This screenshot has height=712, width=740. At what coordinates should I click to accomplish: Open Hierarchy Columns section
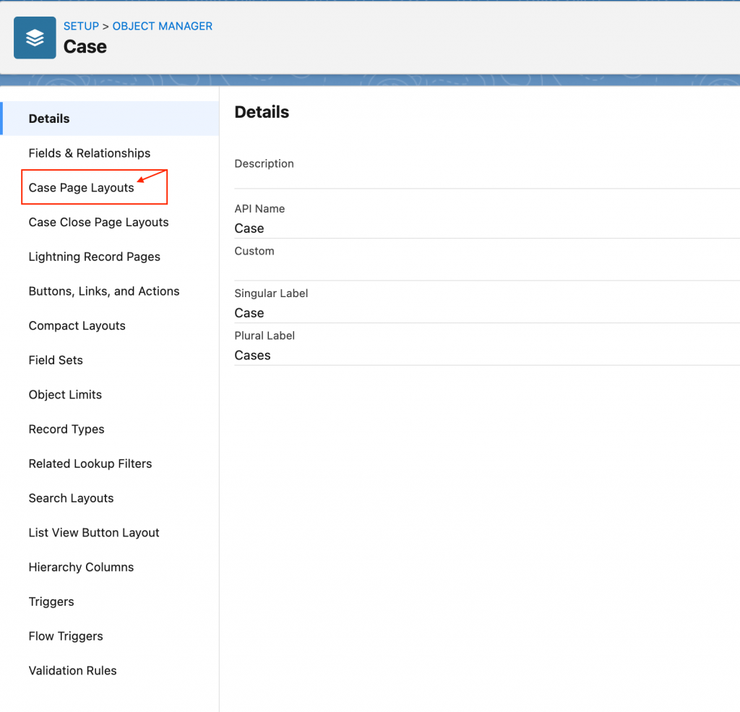81,567
